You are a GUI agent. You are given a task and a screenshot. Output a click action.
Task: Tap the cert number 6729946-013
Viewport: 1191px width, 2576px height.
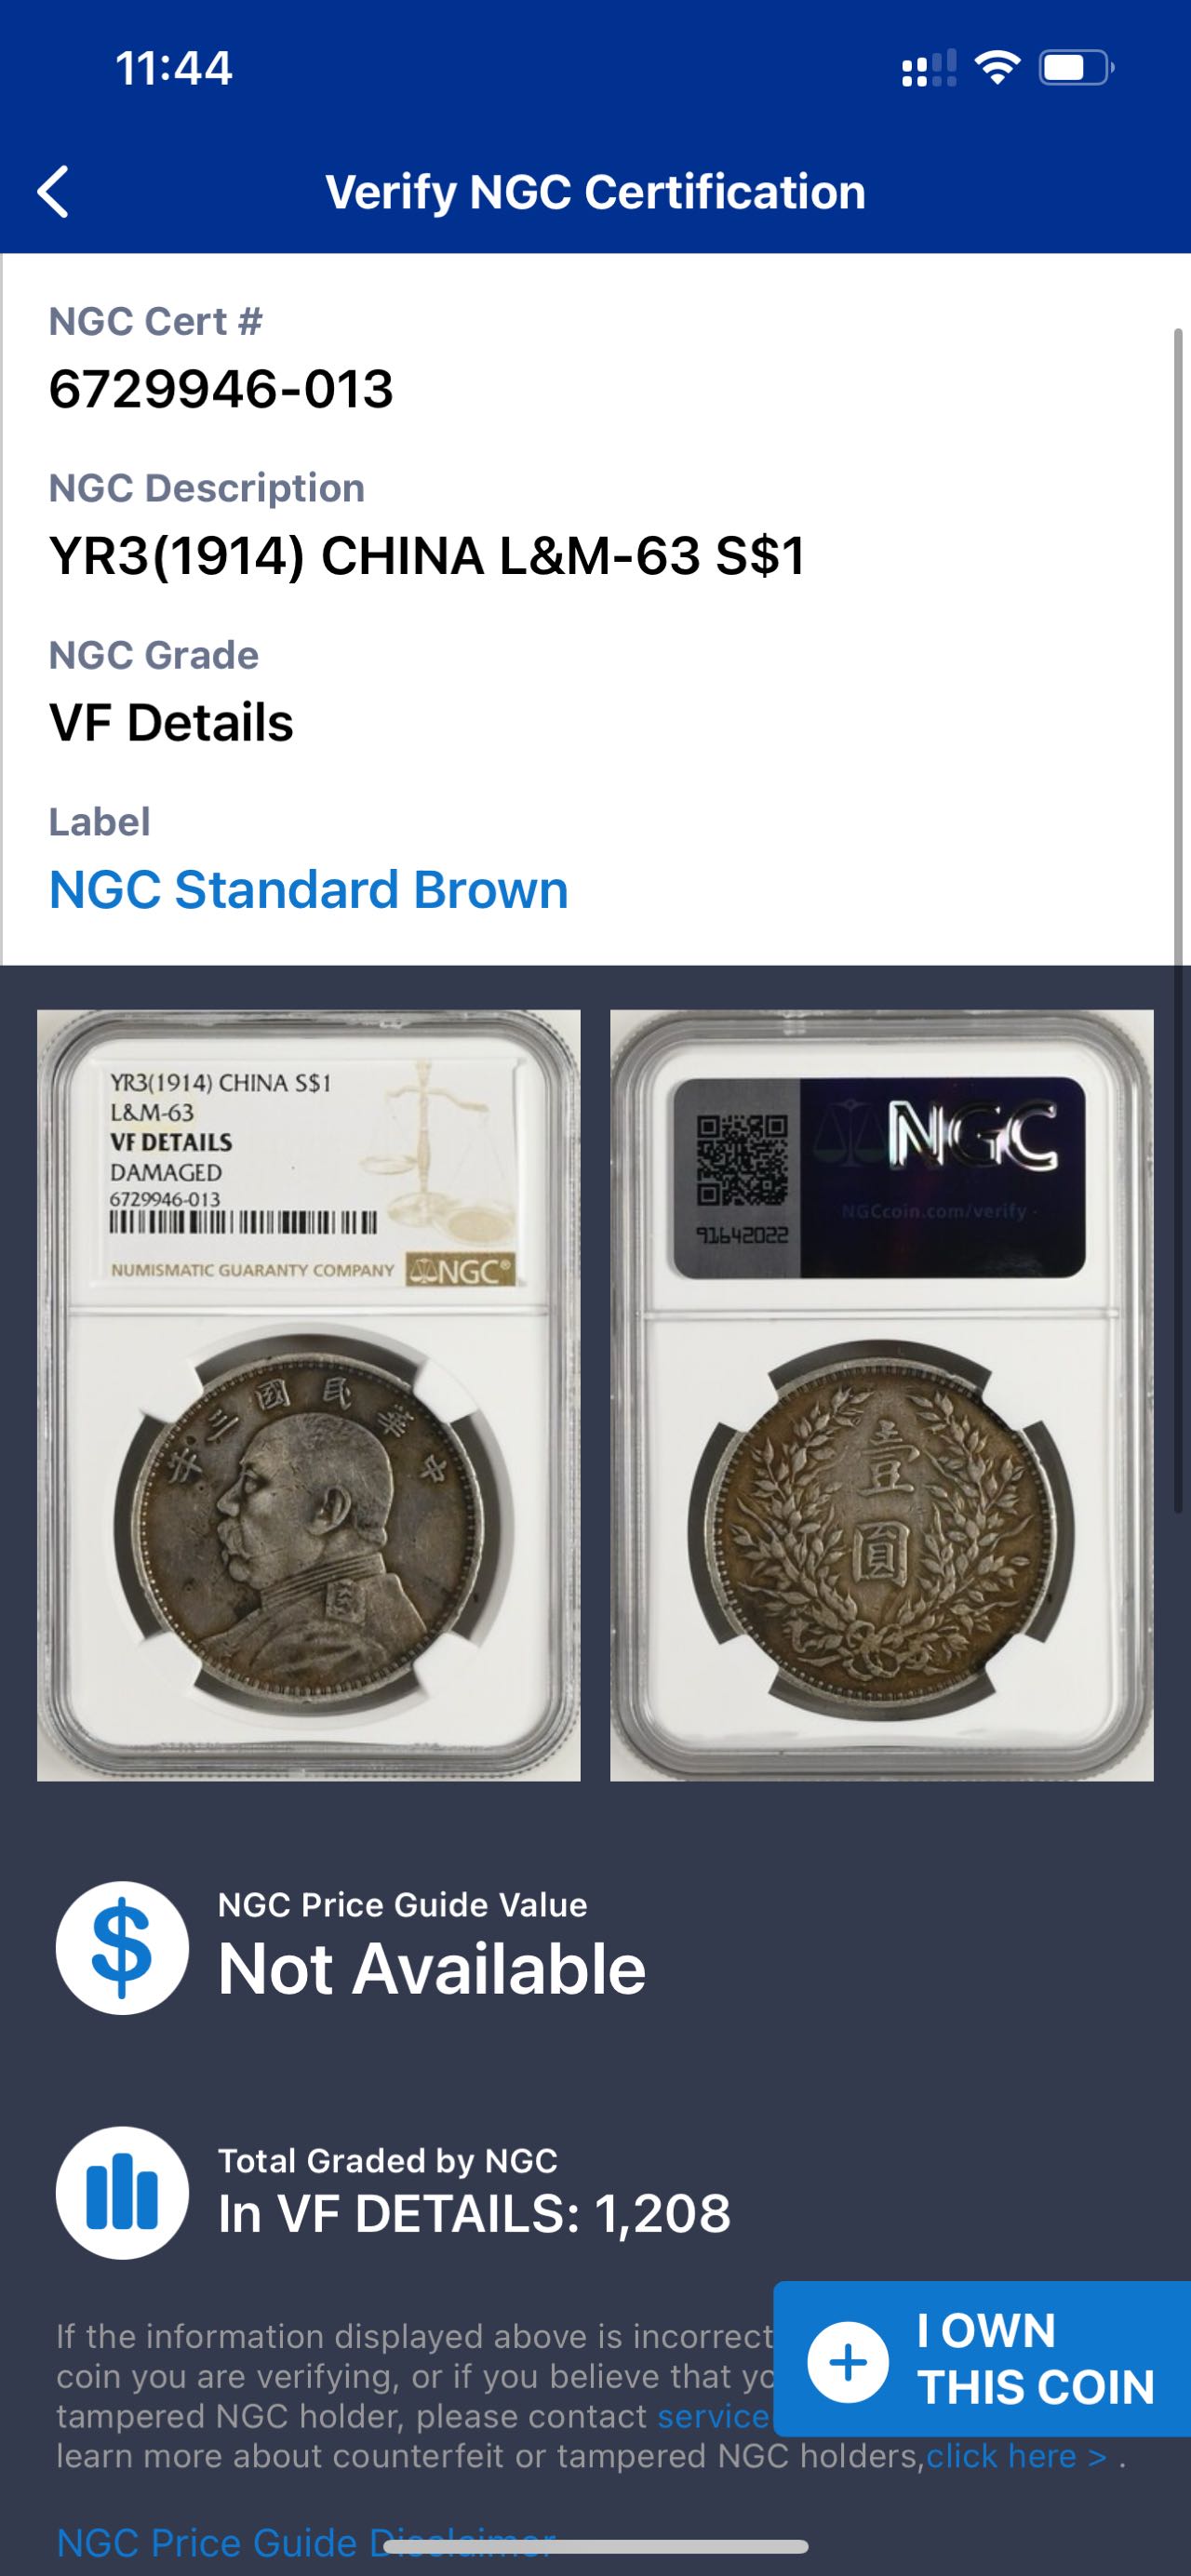coord(221,389)
